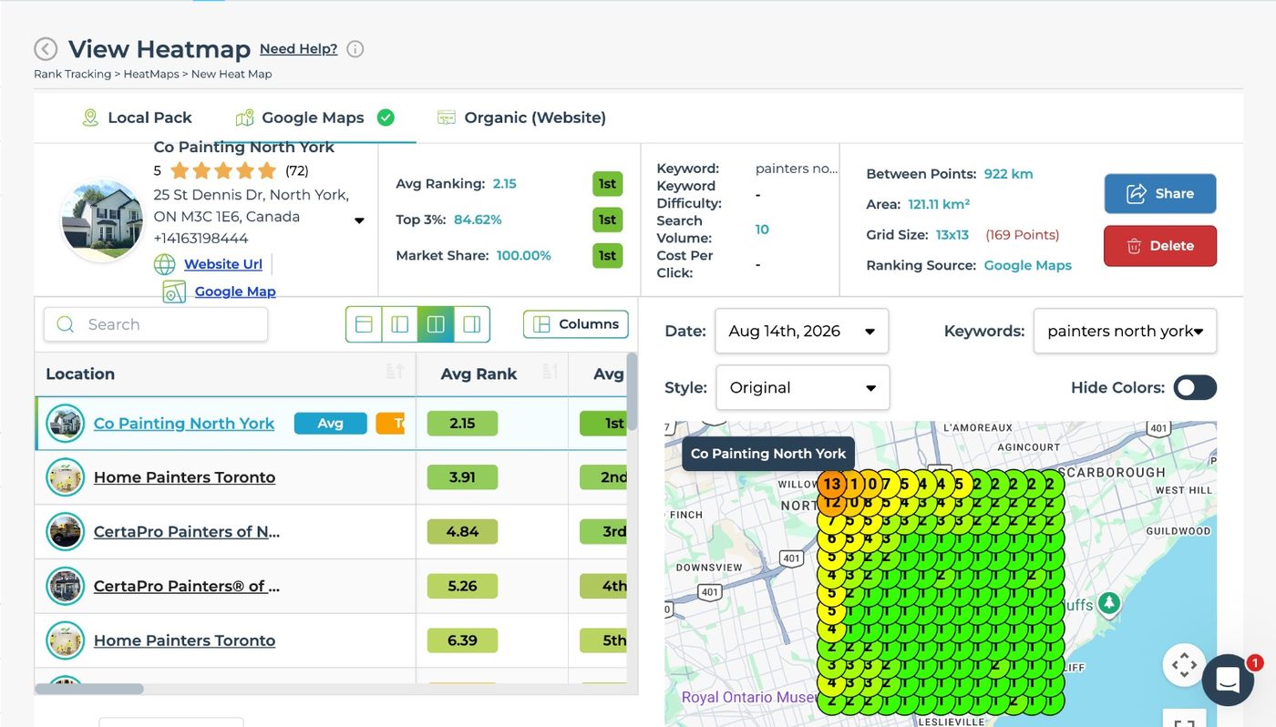The image size is (1276, 727).
Task: Open the Columns button
Action: coord(576,324)
